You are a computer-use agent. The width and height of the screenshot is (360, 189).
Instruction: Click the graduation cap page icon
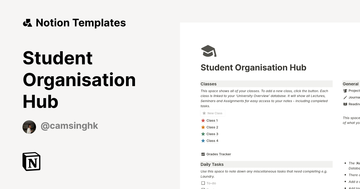point(208,51)
